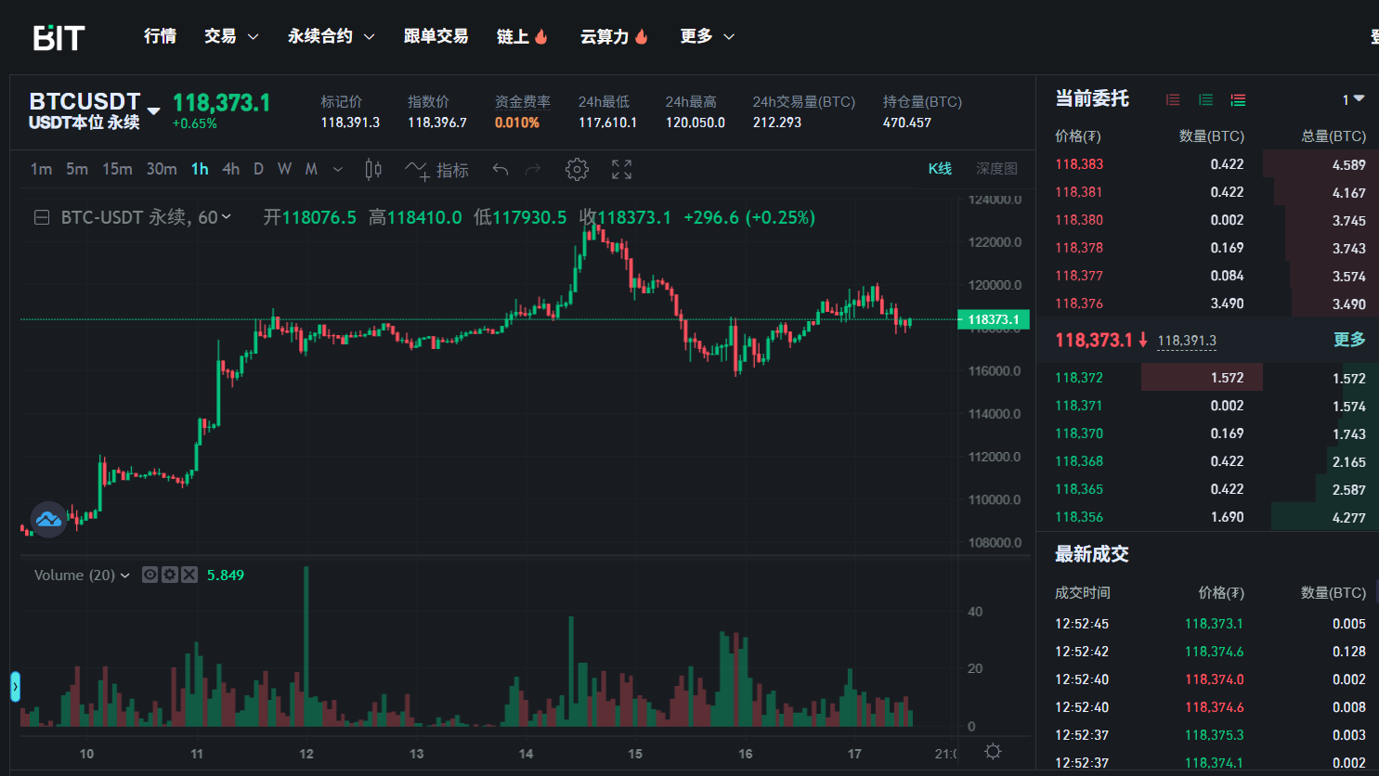Click the 更多 link in order book
Screen dimensions: 1379x776
1349,340
